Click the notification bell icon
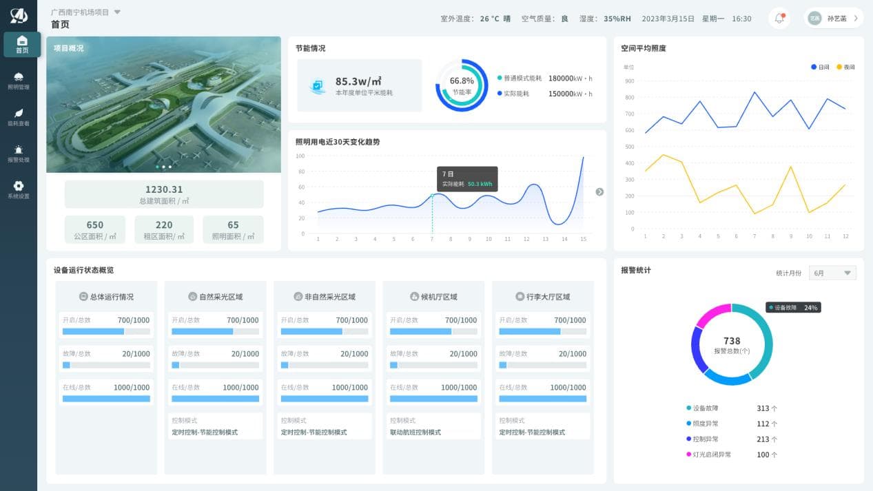Screen dimensions: 873x491 tap(779, 19)
